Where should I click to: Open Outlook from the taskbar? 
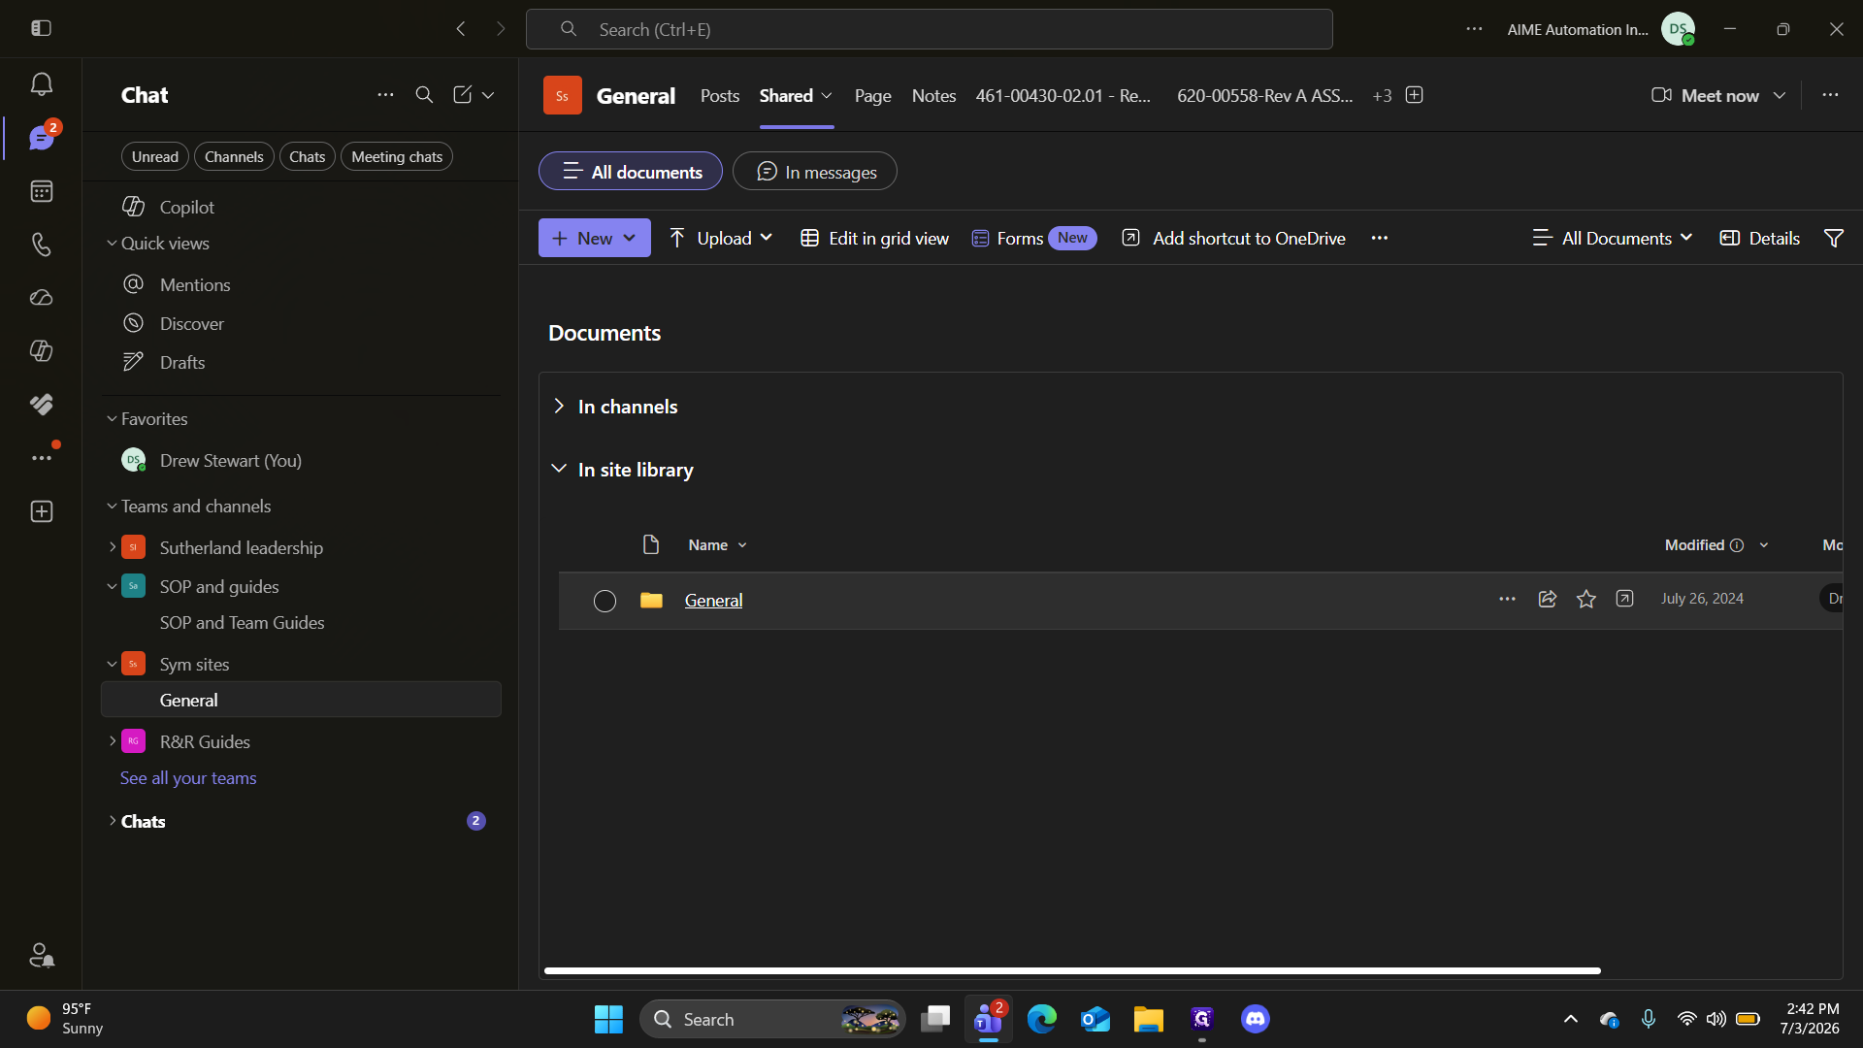coord(1095,1019)
